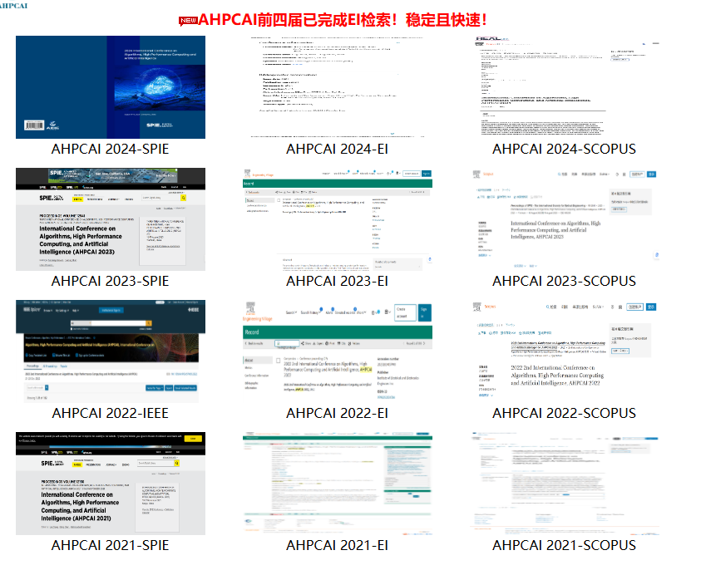Viewport: 701px width, 565px height.
Task: Click the caption 'AHPCAI 2024-SCOPUS'
Action: click(564, 149)
